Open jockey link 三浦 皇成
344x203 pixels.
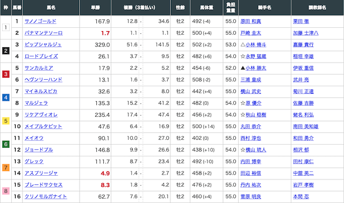click(250, 80)
